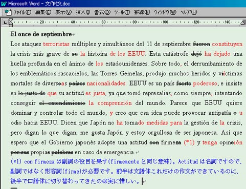246x189 pixels.
Task: Click the struck-through word 'palabras'
Action: point(62,152)
